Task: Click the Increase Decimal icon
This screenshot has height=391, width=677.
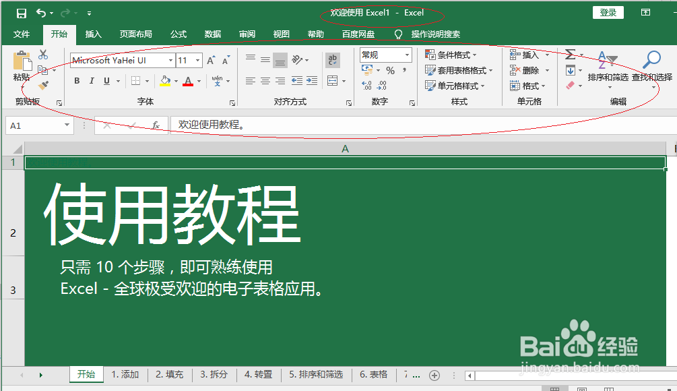Action: 367,86
